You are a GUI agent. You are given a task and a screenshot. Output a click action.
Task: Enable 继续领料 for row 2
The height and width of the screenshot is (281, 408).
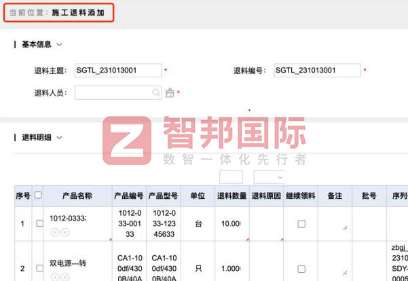[301, 269]
